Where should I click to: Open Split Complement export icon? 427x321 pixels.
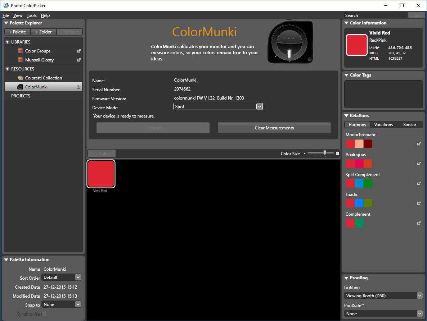(419, 183)
